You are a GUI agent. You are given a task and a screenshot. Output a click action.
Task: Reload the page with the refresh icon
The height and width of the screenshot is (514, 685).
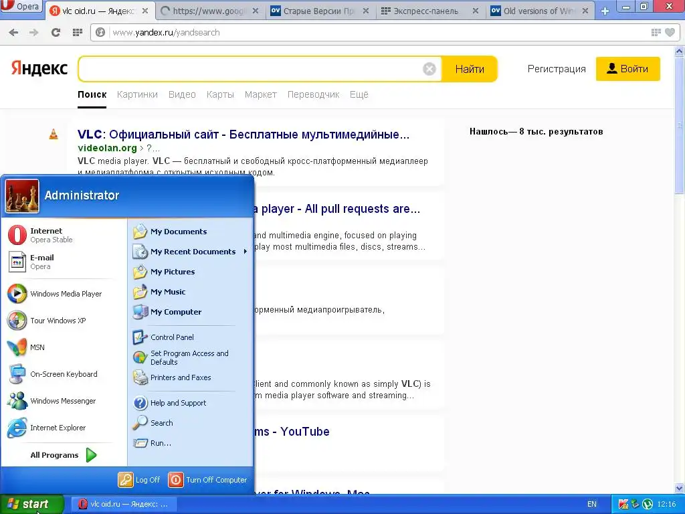click(56, 32)
